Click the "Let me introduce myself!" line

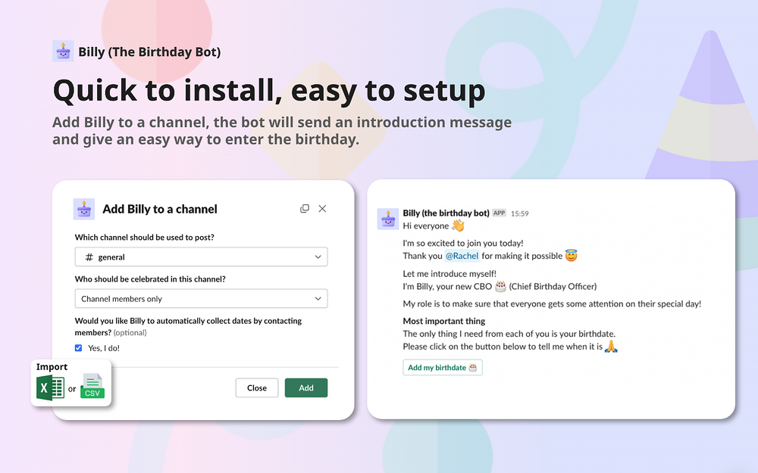click(449, 274)
